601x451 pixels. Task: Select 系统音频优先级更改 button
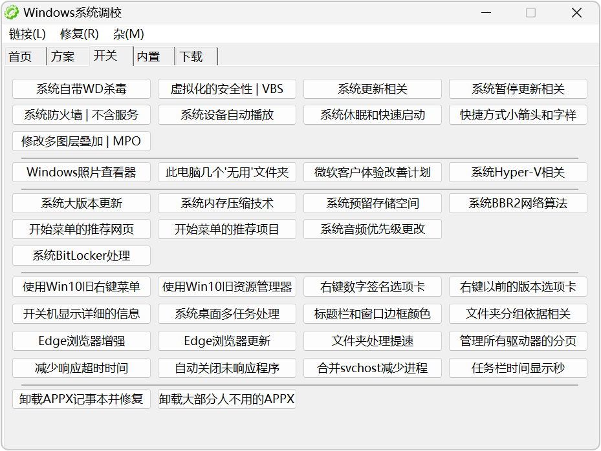point(373,229)
